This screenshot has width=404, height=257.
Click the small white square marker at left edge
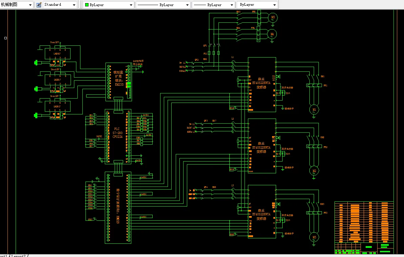pyautogui.click(x=5, y=38)
